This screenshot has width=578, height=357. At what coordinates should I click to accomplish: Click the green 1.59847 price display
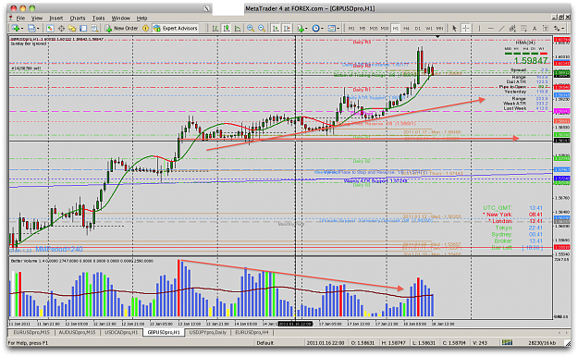[531, 60]
